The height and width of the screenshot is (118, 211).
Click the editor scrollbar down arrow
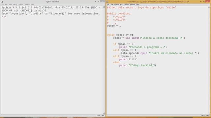coord(209,113)
